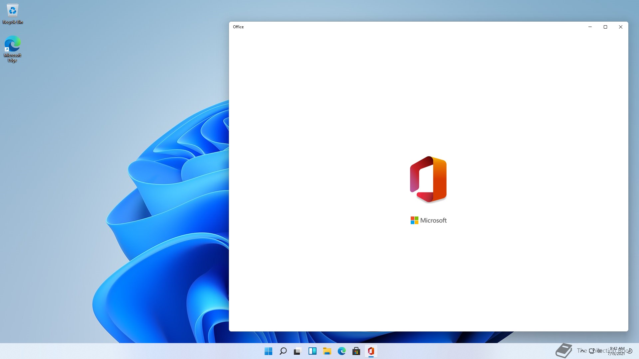Screen dimensions: 639x359
Task: Expand the hidden system tray icons chevron
Action: (x=582, y=351)
